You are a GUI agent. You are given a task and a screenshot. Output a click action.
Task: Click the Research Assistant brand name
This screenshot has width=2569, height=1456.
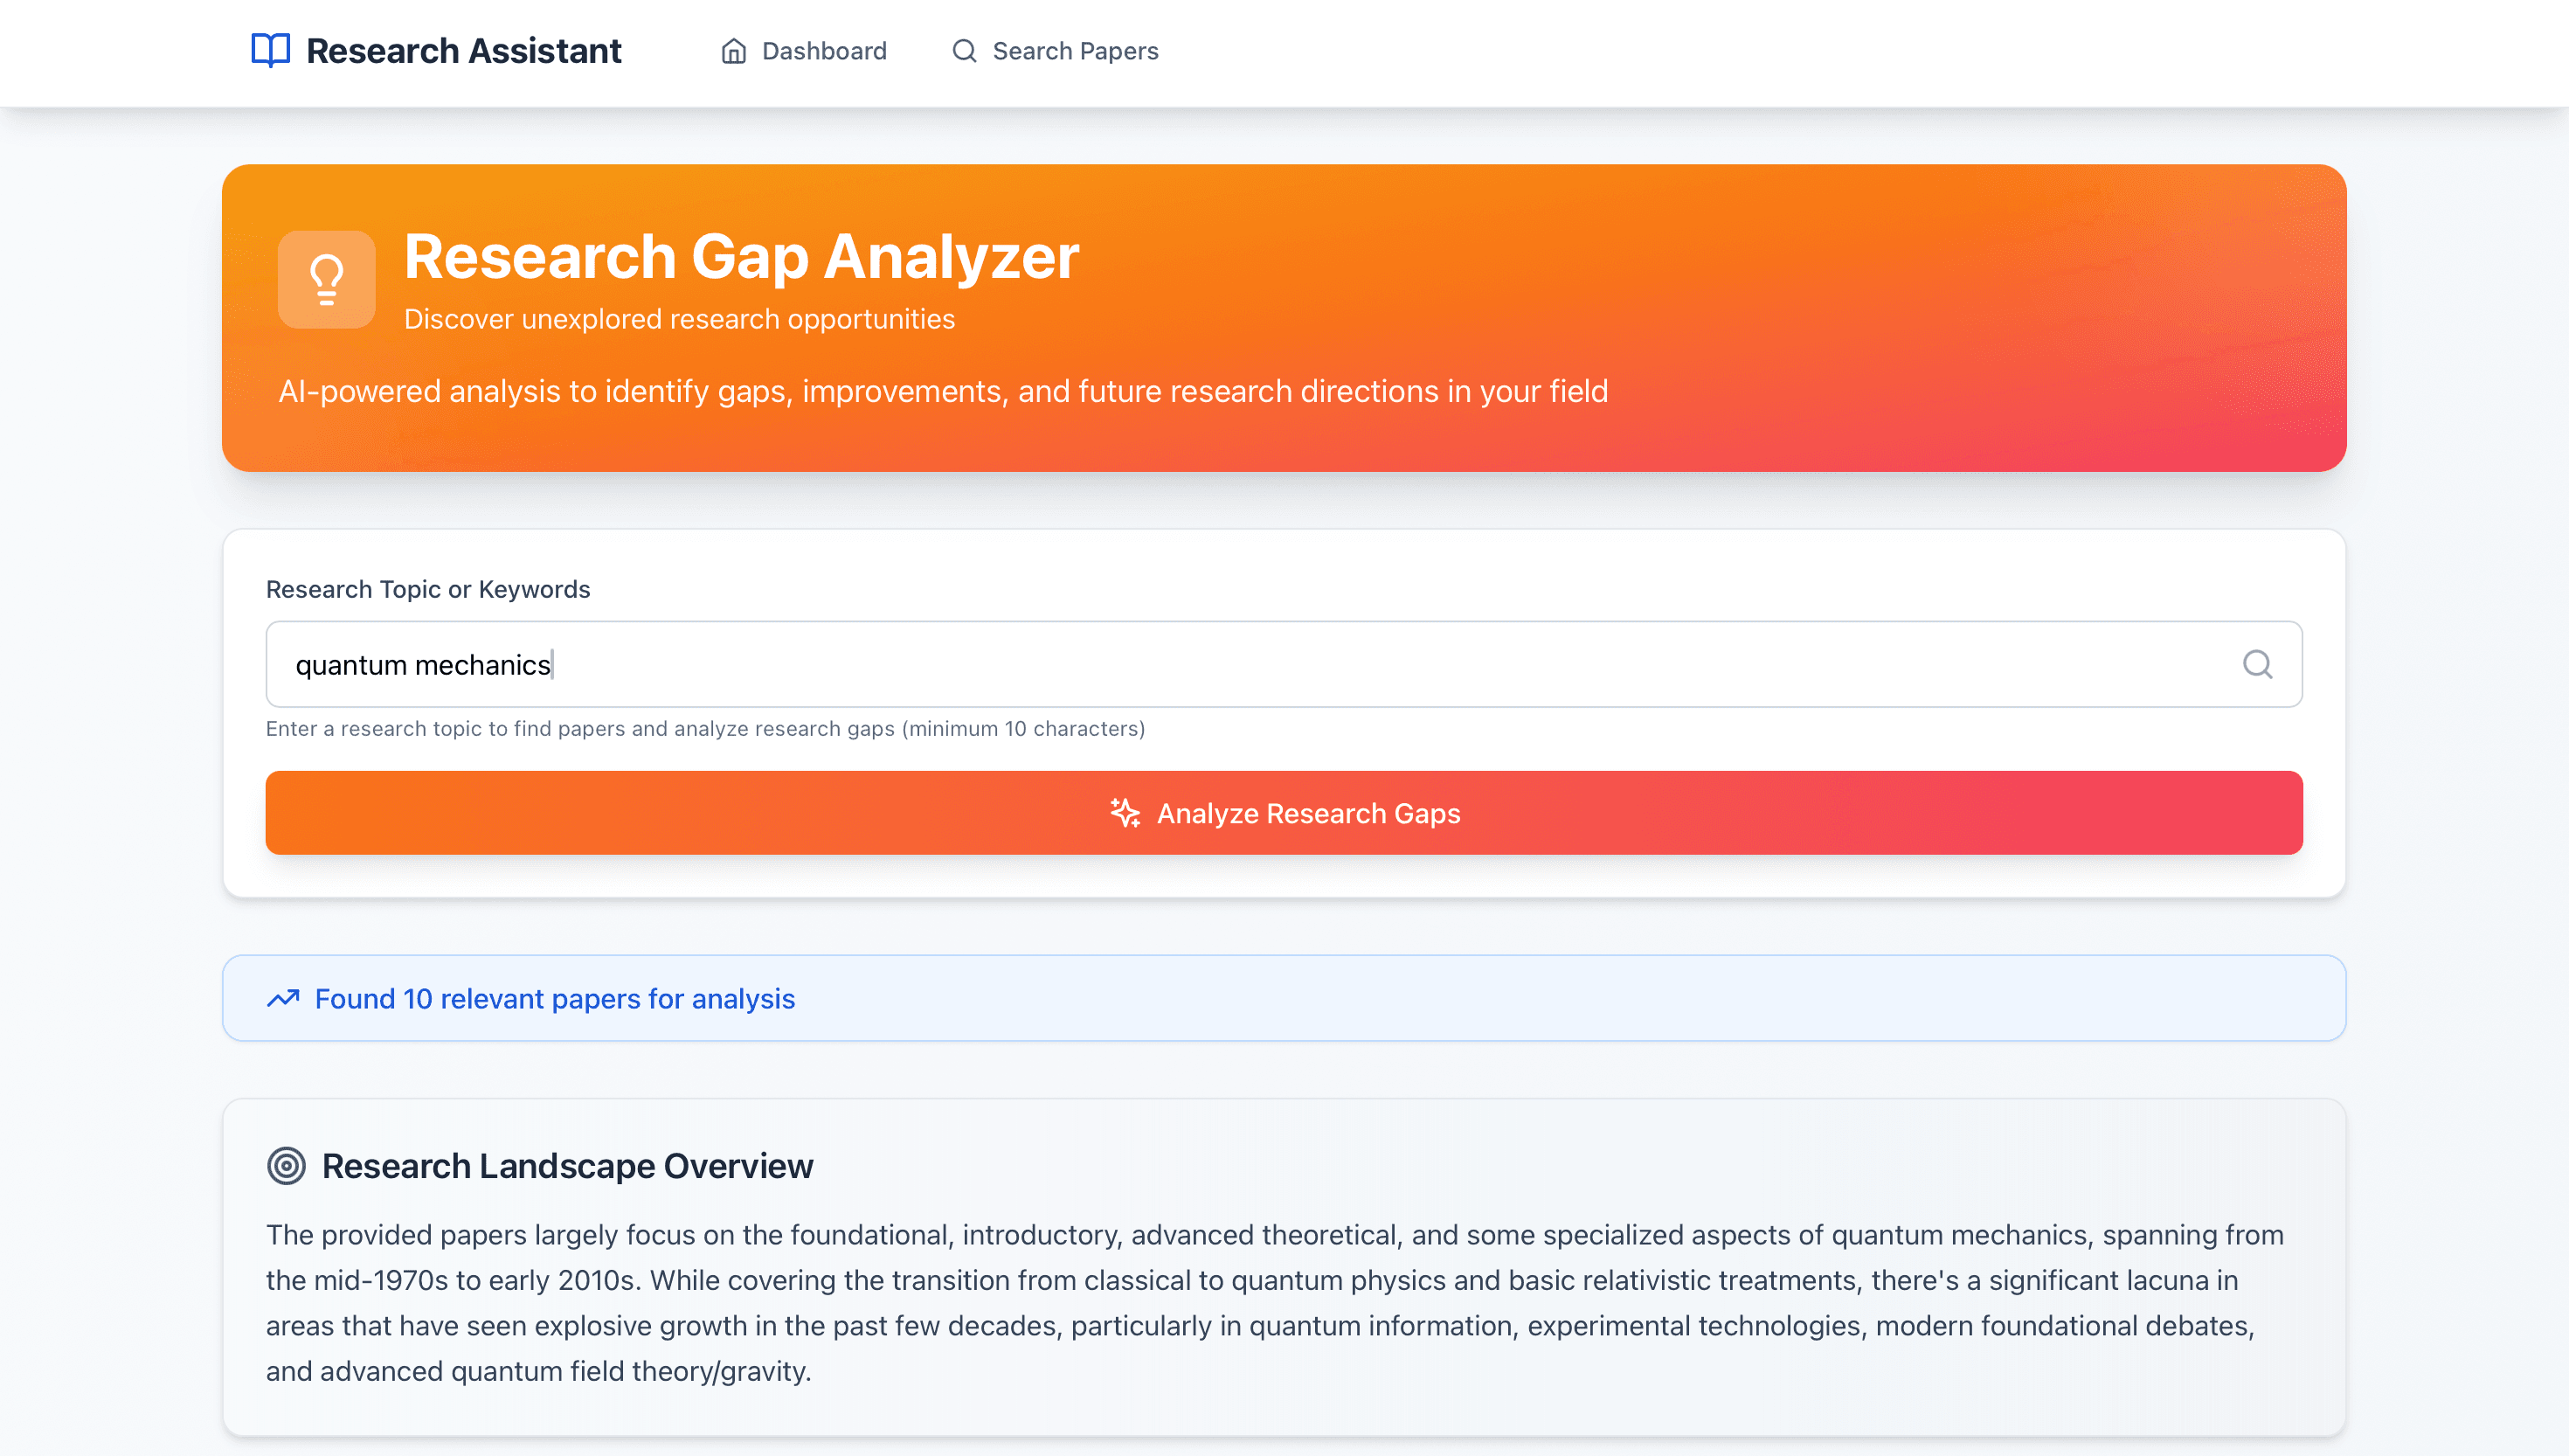pos(464,50)
